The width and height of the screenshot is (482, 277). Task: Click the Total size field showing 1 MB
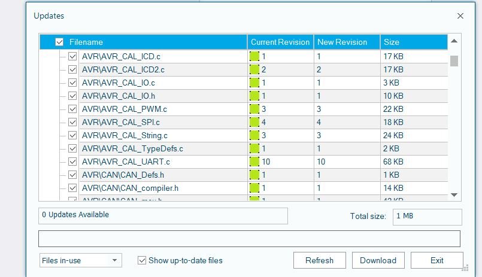click(428, 217)
